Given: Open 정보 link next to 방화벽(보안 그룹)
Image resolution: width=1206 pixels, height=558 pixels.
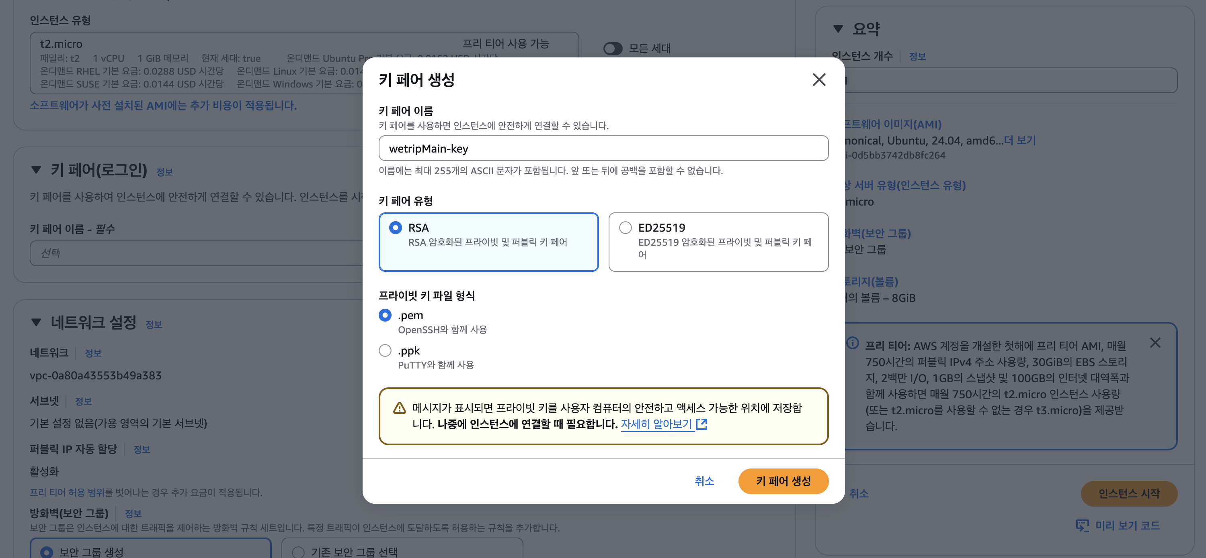Looking at the screenshot, I should 133,513.
